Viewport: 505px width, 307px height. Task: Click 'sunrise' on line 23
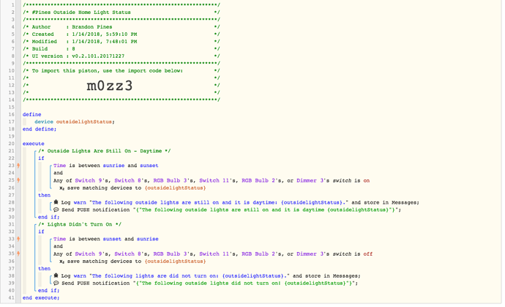113,166
